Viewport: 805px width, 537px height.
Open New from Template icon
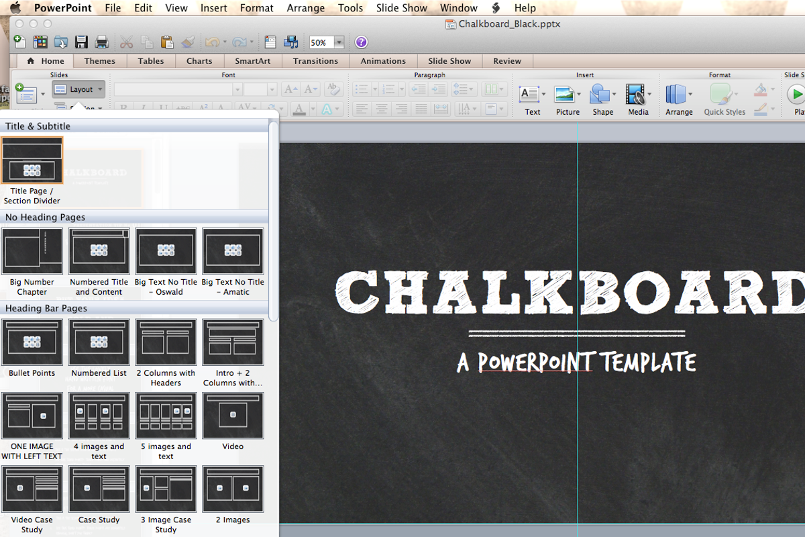40,42
